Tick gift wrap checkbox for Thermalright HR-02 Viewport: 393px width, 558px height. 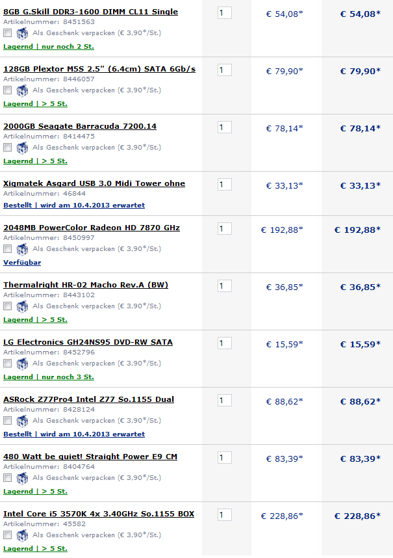(7, 306)
